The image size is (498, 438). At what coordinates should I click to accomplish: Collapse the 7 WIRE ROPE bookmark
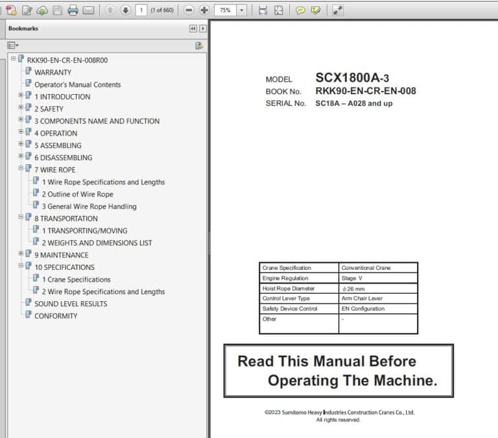pyautogui.click(x=21, y=168)
